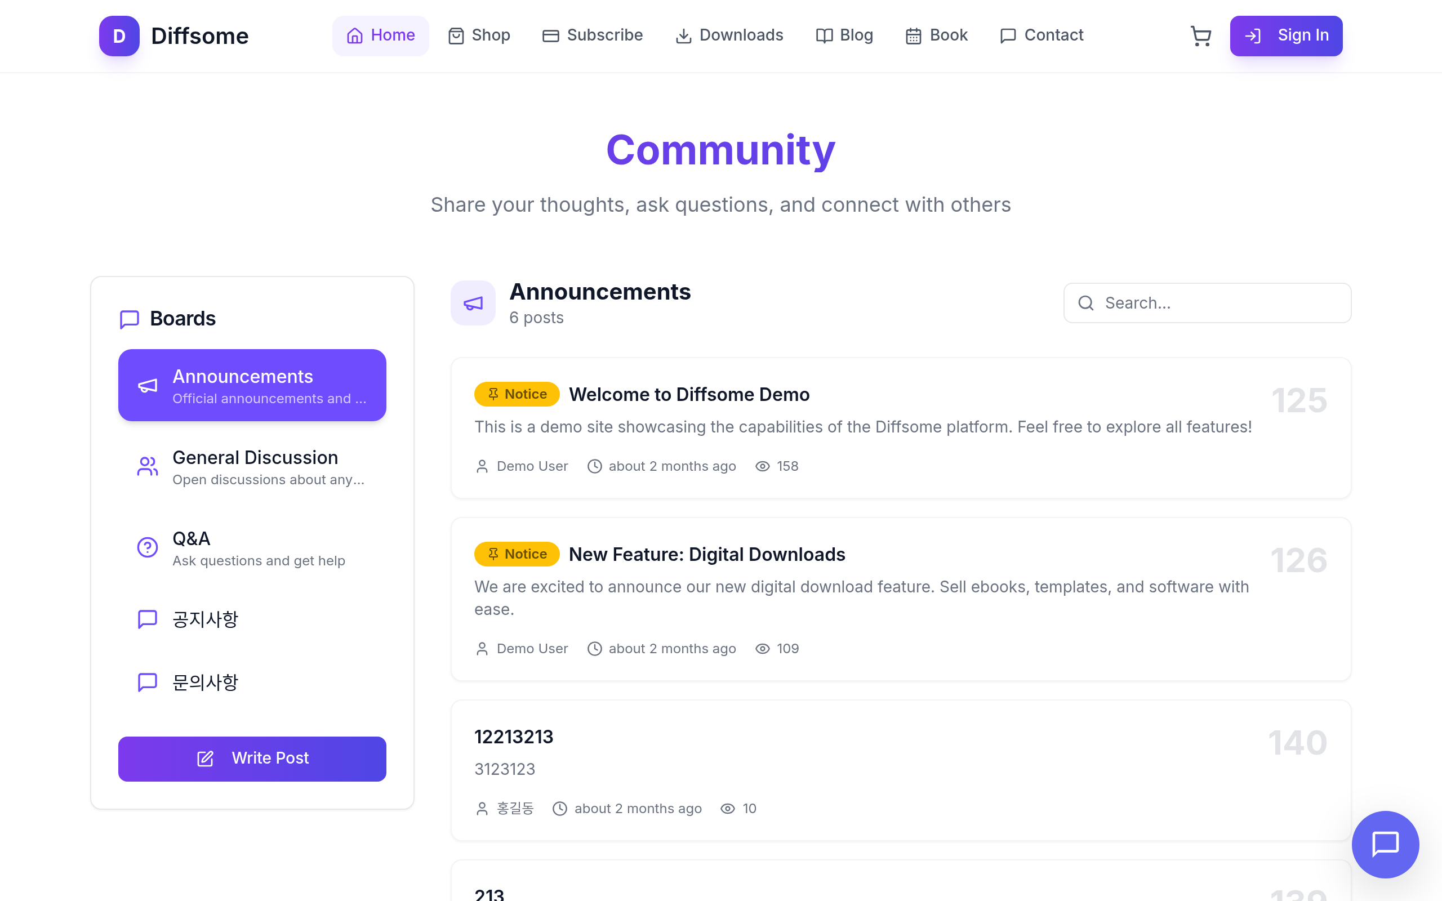Click the Diffsome D logo icon
The image size is (1442, 901).
[119, 35]
